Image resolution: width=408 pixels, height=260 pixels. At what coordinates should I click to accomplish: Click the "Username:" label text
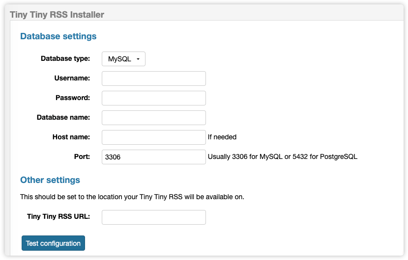[72, 78]
